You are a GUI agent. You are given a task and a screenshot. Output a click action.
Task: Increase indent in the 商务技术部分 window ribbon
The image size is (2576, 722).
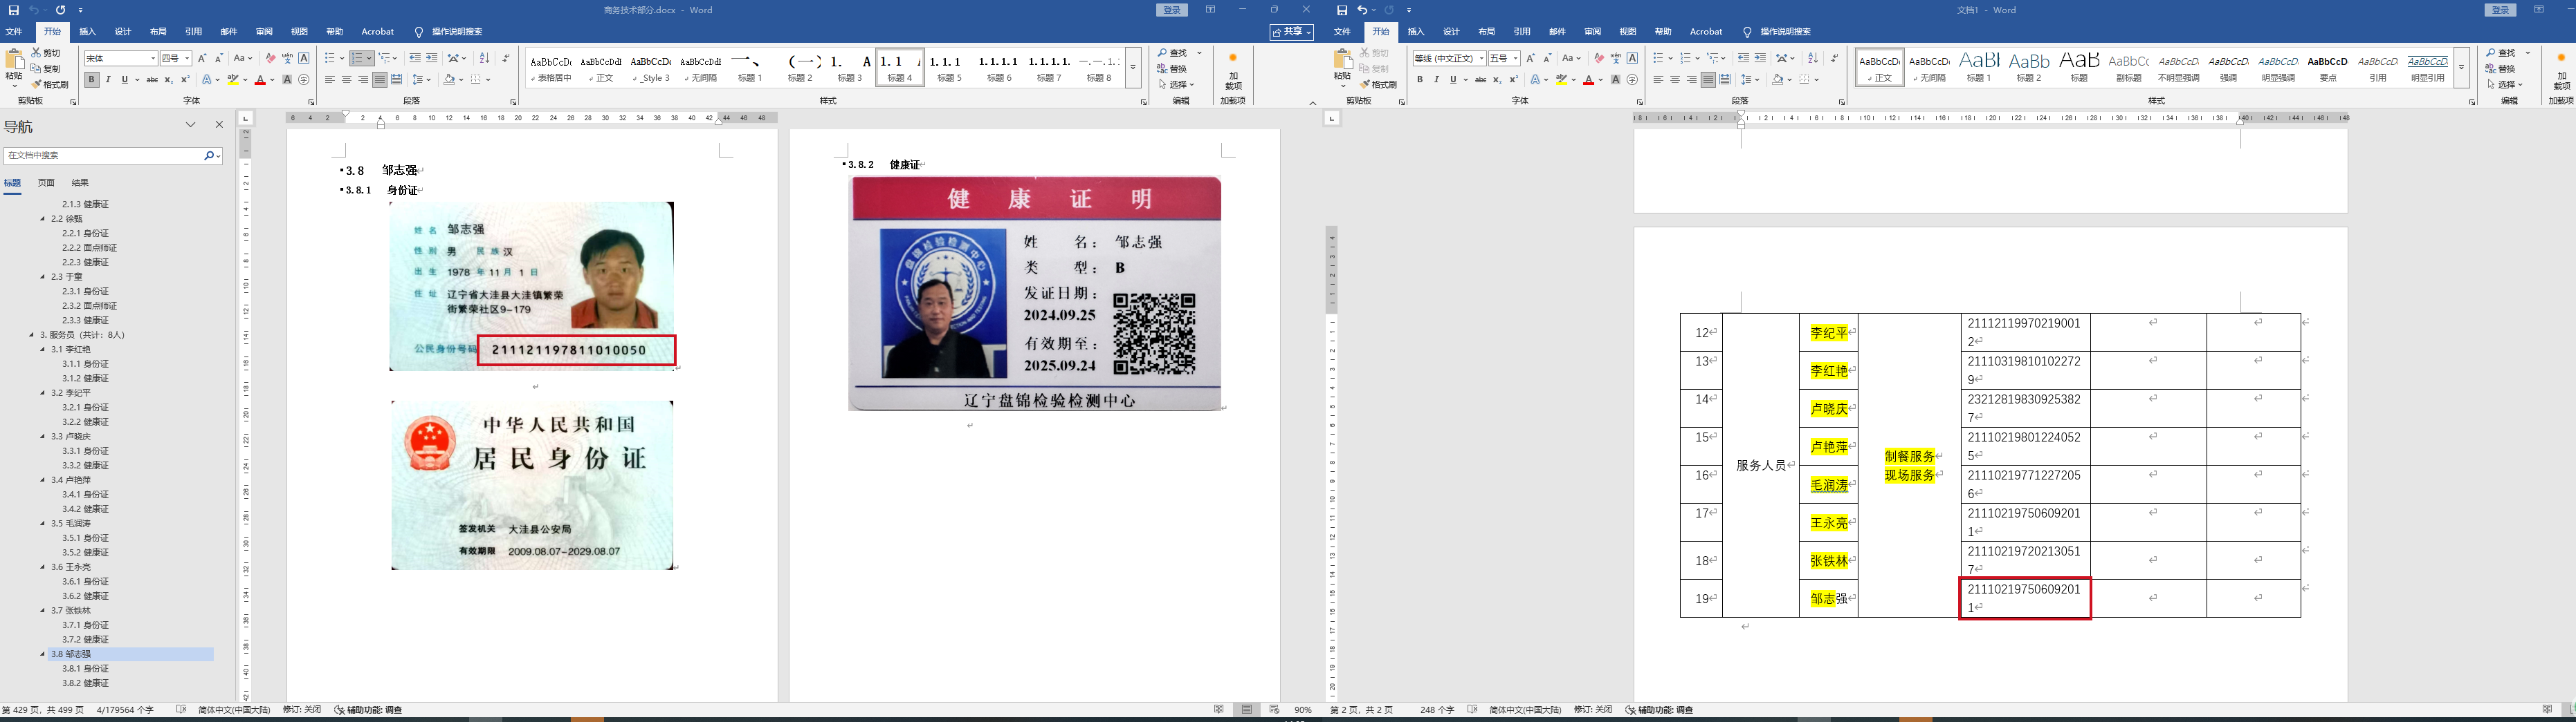point(431,59)
